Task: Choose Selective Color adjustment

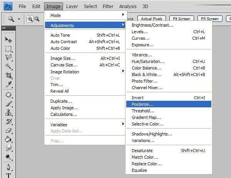Action: (x=169, y=124)
